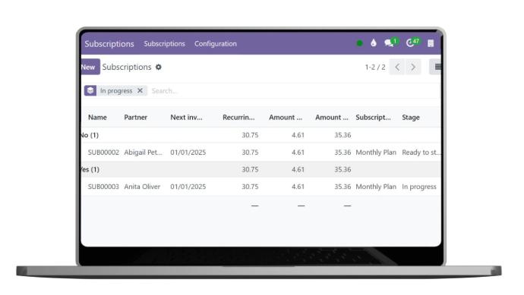
Task: Collapse the Yes (1) group row
Action: point(260,170)
